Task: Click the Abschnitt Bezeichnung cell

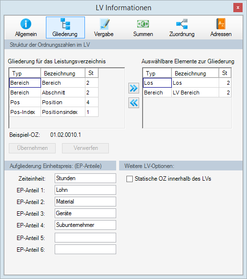Action: [x=63, y=93]
